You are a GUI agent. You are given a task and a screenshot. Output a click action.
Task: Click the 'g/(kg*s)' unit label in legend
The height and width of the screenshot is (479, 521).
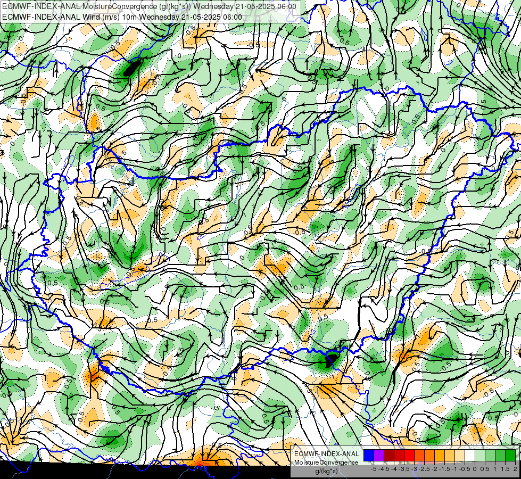coord(326,472)
